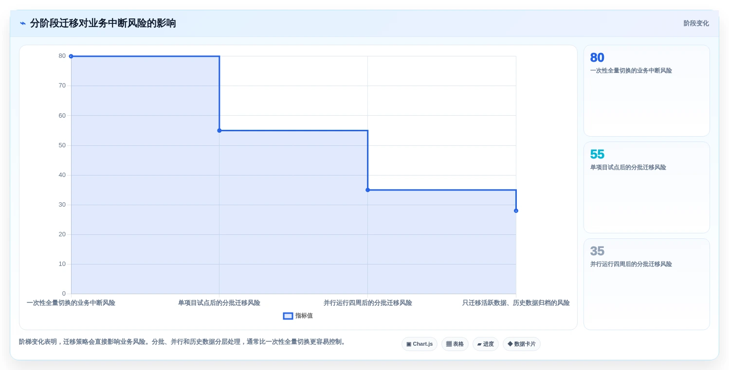The image size is (729, 370).
Task: Click y-axis tick label 70
Action: [62, 86]
